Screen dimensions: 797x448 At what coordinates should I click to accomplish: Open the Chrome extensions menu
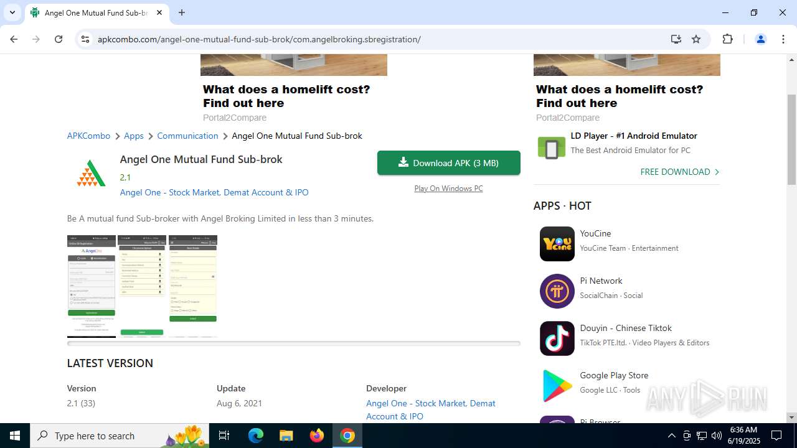(x=727, y=39)
